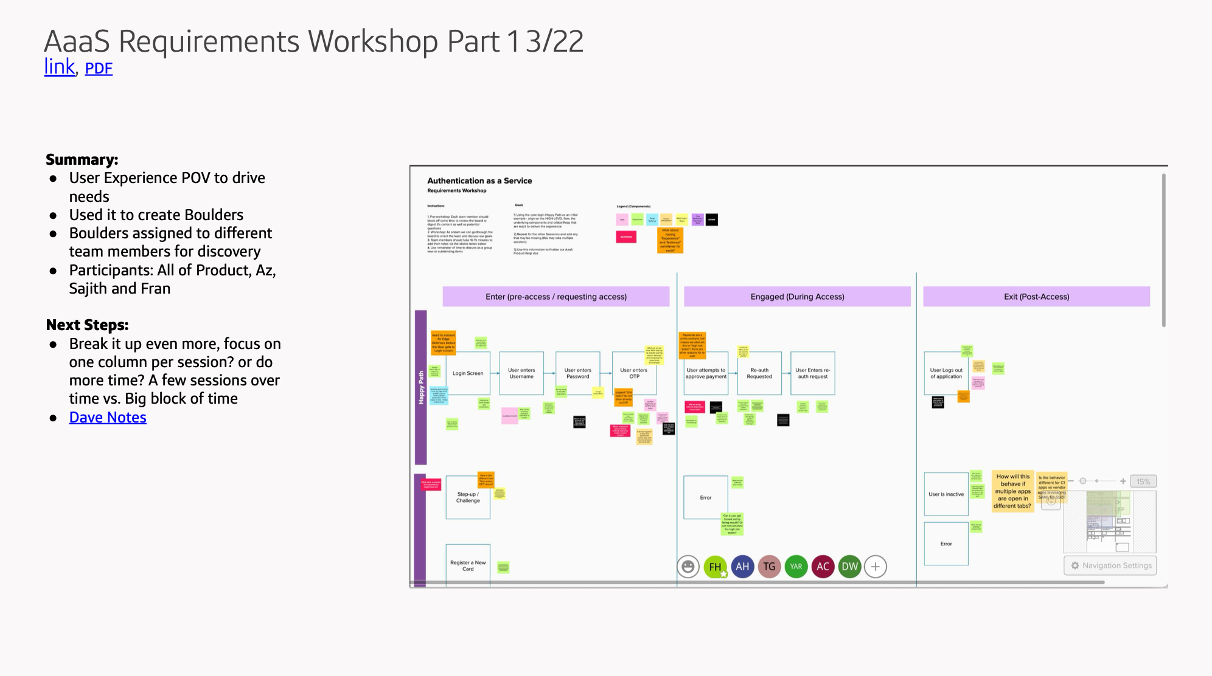This screenshot has width=1212, height=676.
Task: Click the emoji reaction smiley icon
Action: (688, 567)
